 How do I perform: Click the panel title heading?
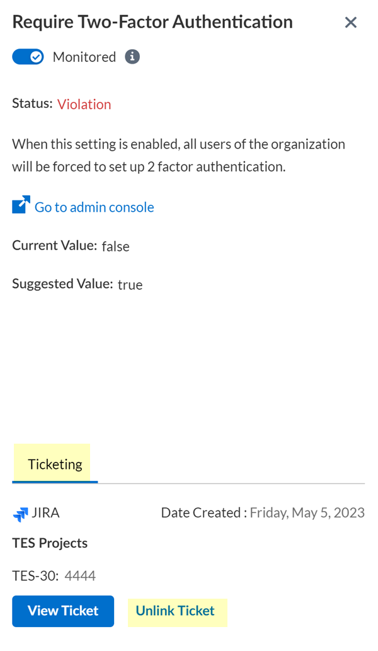152,23
